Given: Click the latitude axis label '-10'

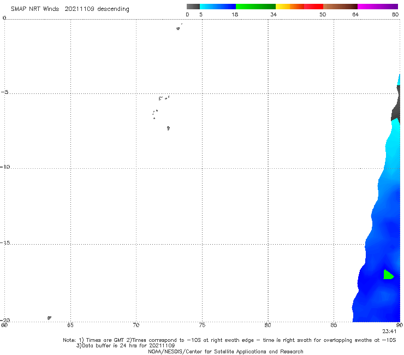Looking at the screenshot, I should [x=5, y=167].
